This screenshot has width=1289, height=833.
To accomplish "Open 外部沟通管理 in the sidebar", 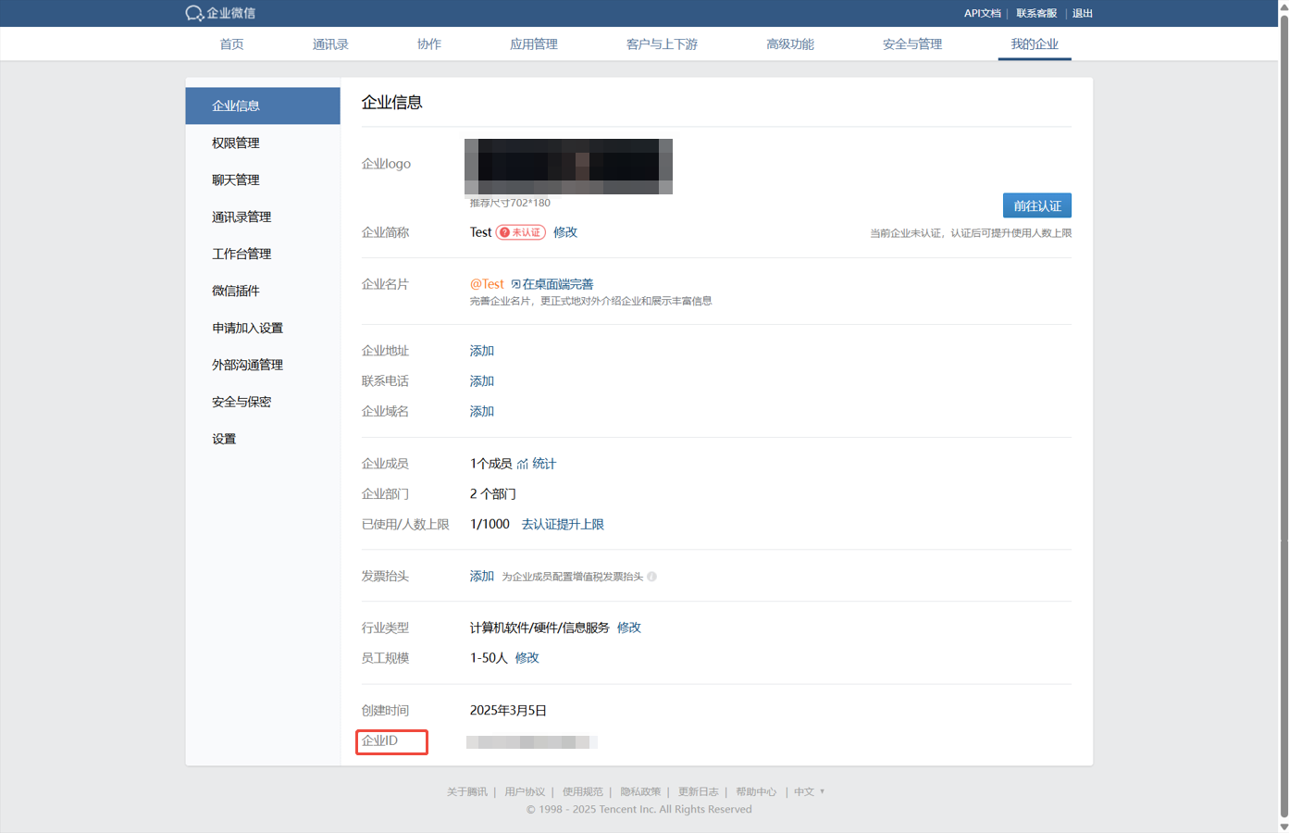I will click(x=248, y=366).
